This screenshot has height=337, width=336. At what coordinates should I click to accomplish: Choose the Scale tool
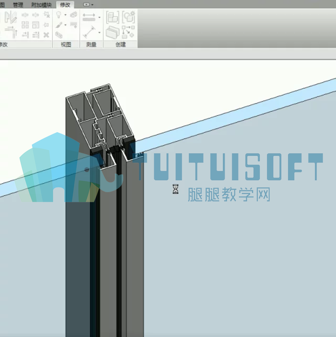pos(35,25)
